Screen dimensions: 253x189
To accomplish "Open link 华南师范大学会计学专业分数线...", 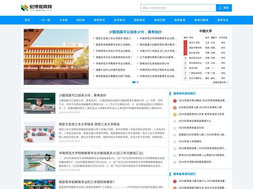I will tap(114, 51).
